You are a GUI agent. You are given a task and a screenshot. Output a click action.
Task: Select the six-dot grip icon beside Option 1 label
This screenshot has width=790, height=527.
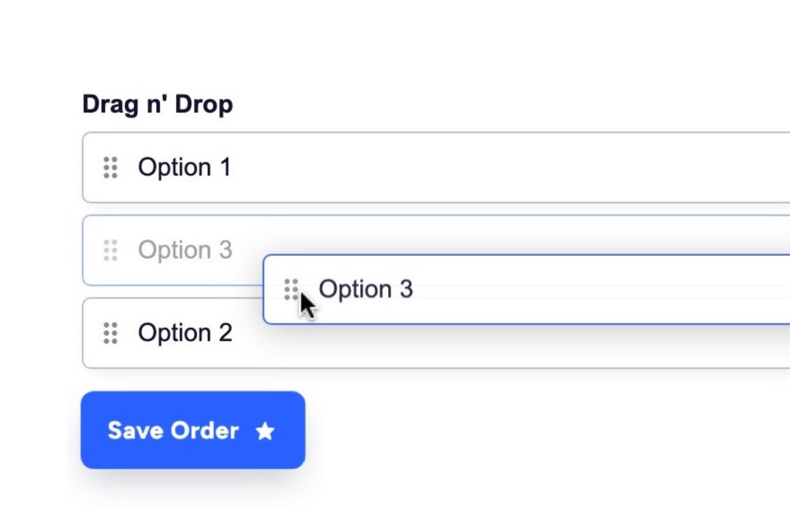pos(110,167)
